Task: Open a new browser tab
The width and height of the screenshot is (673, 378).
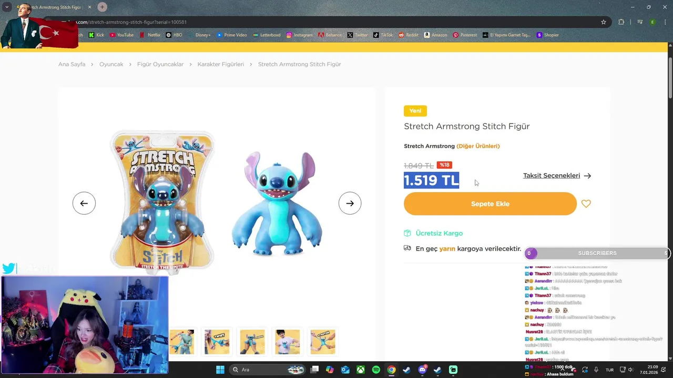Action: (102, 7)
